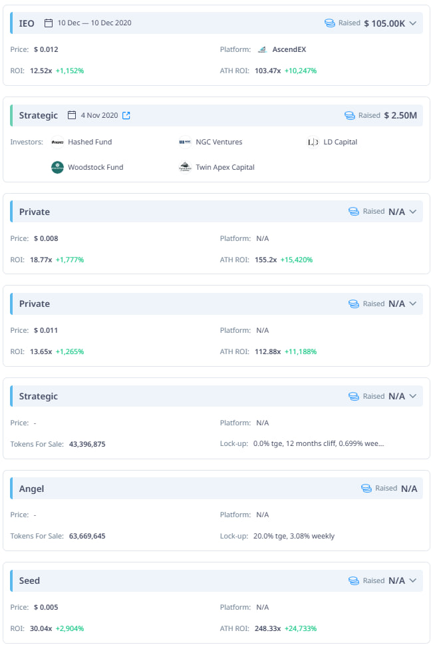Click coins icon in $2.50M Strategic header
Image resolution: width=433 pixels, height=647 pixels.
(x=350, y=116)
